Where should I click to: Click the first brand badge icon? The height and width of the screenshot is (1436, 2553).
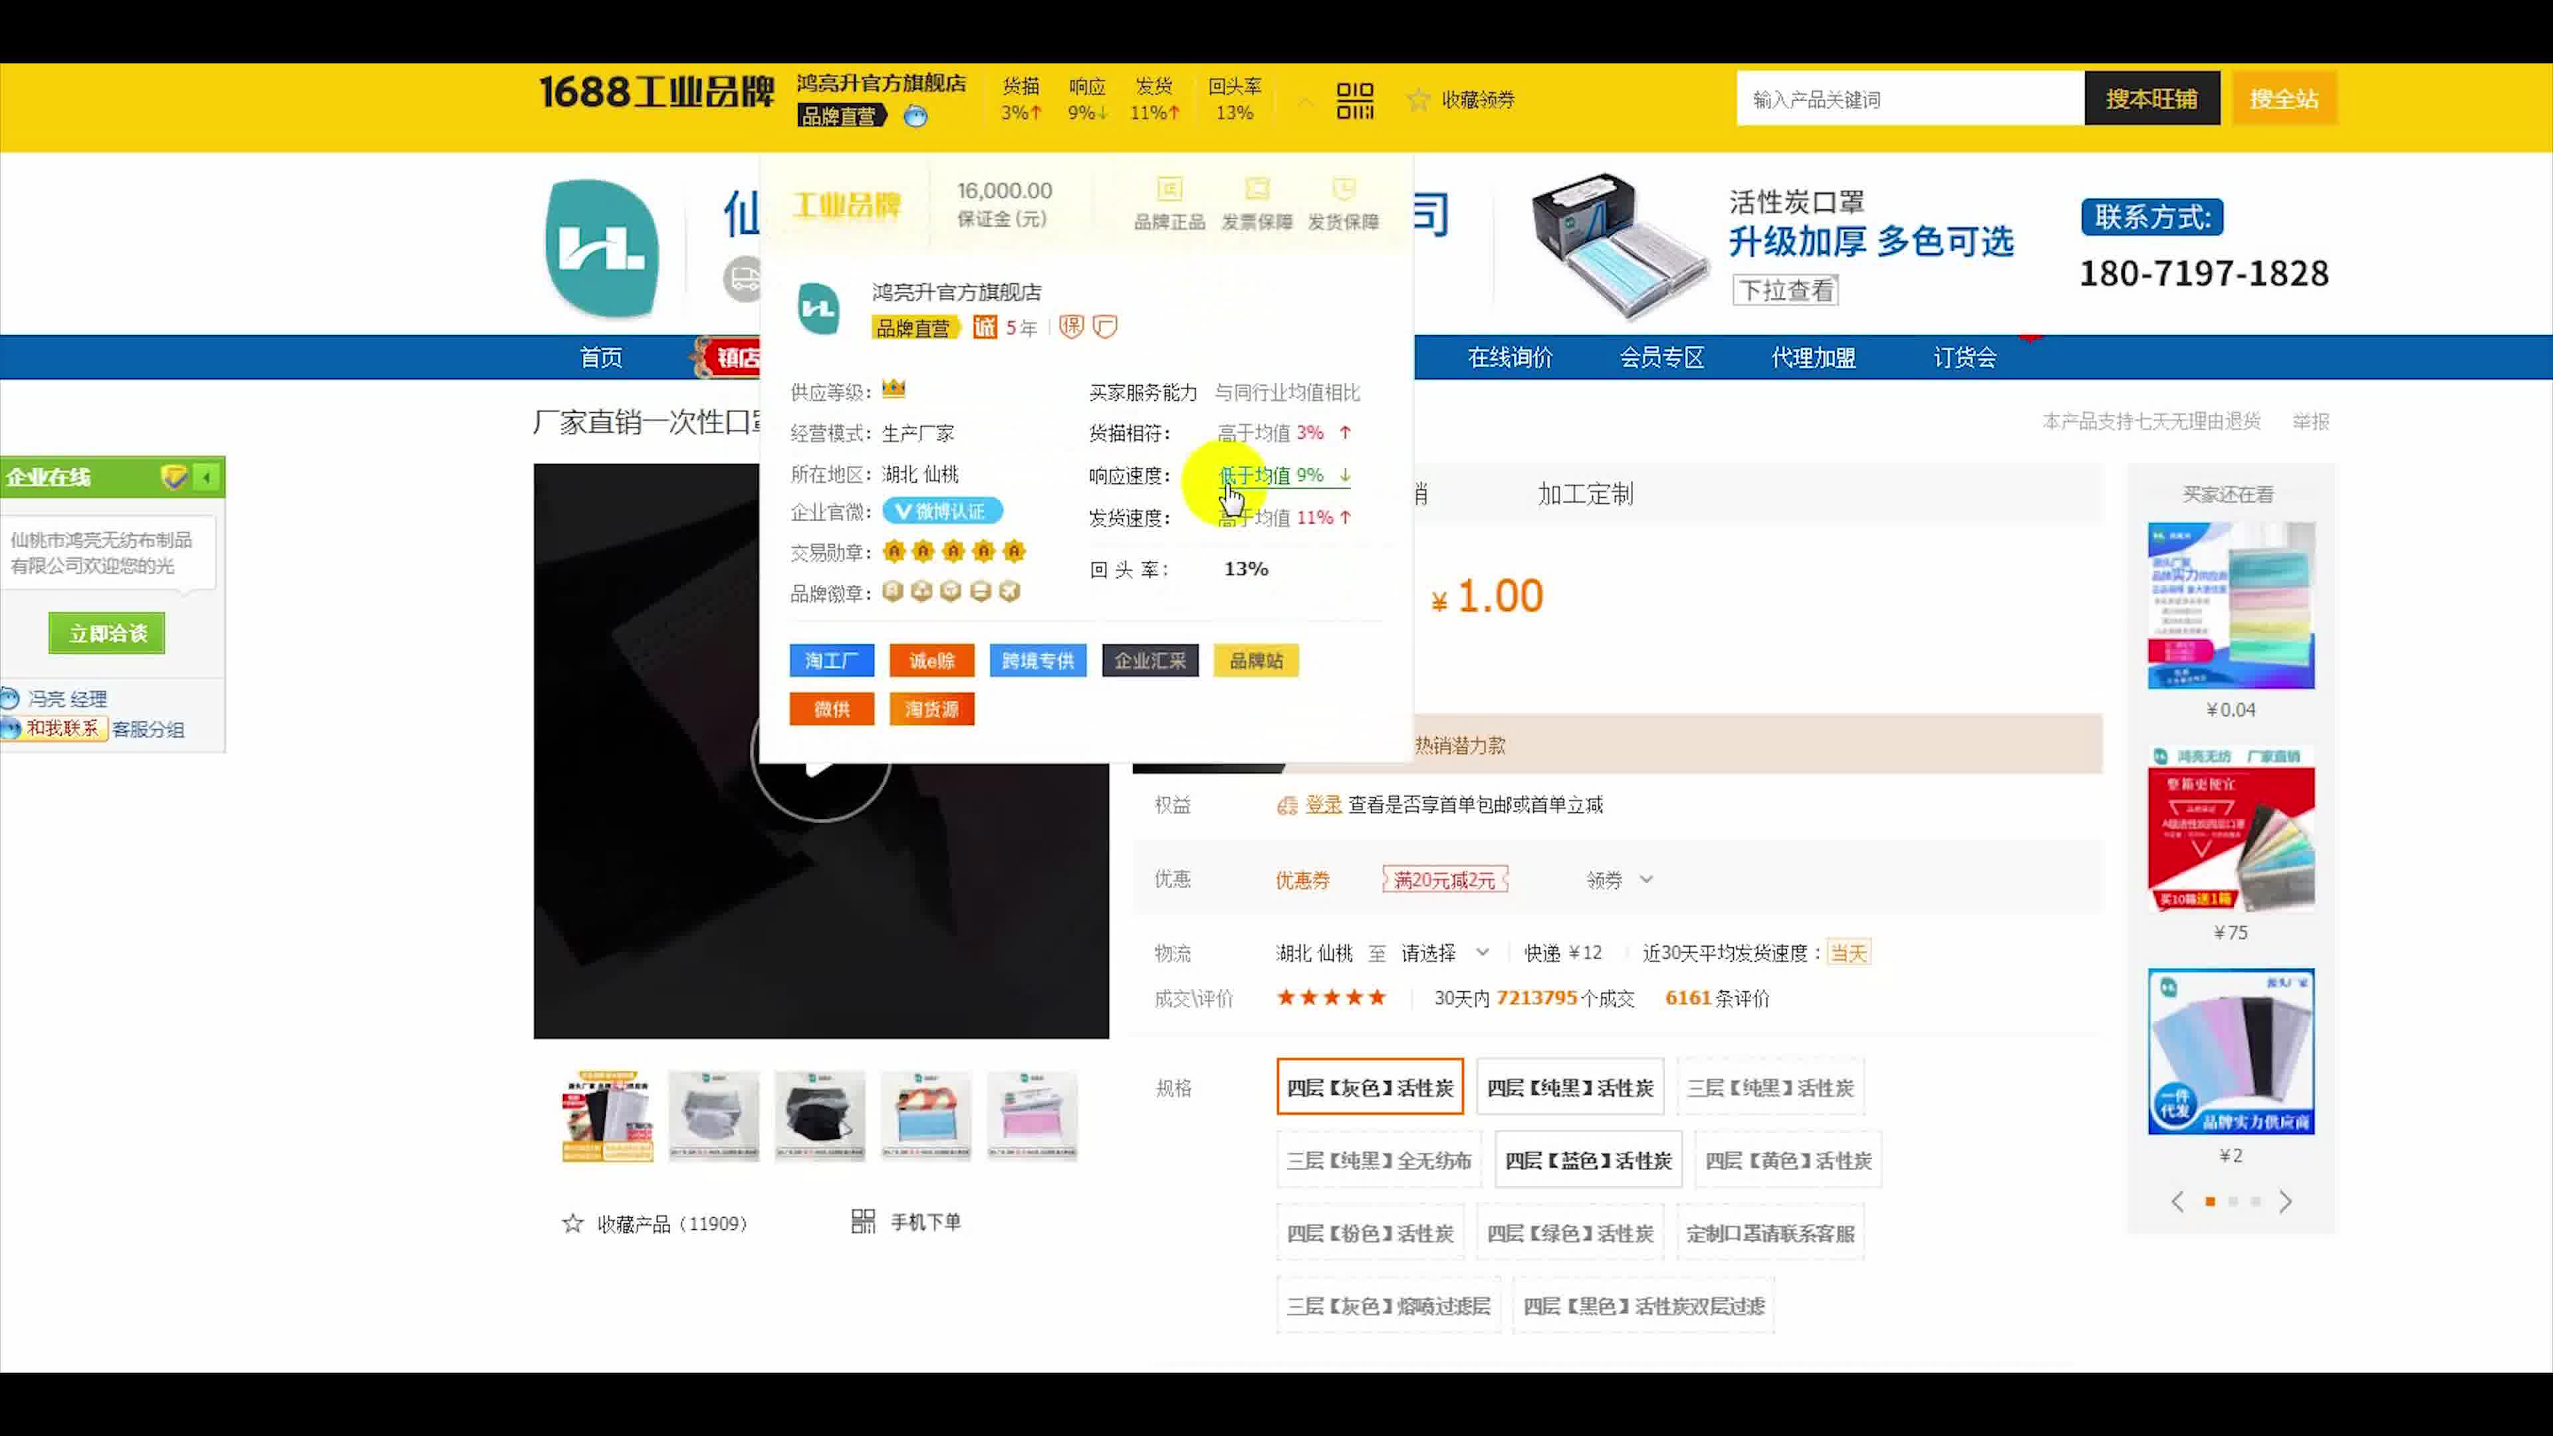coord(893,592)
